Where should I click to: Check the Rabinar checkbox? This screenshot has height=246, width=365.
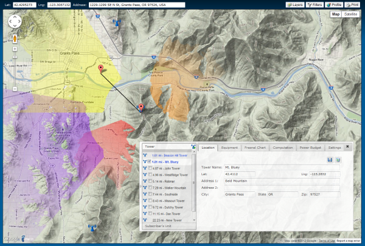tap(150, 181)
